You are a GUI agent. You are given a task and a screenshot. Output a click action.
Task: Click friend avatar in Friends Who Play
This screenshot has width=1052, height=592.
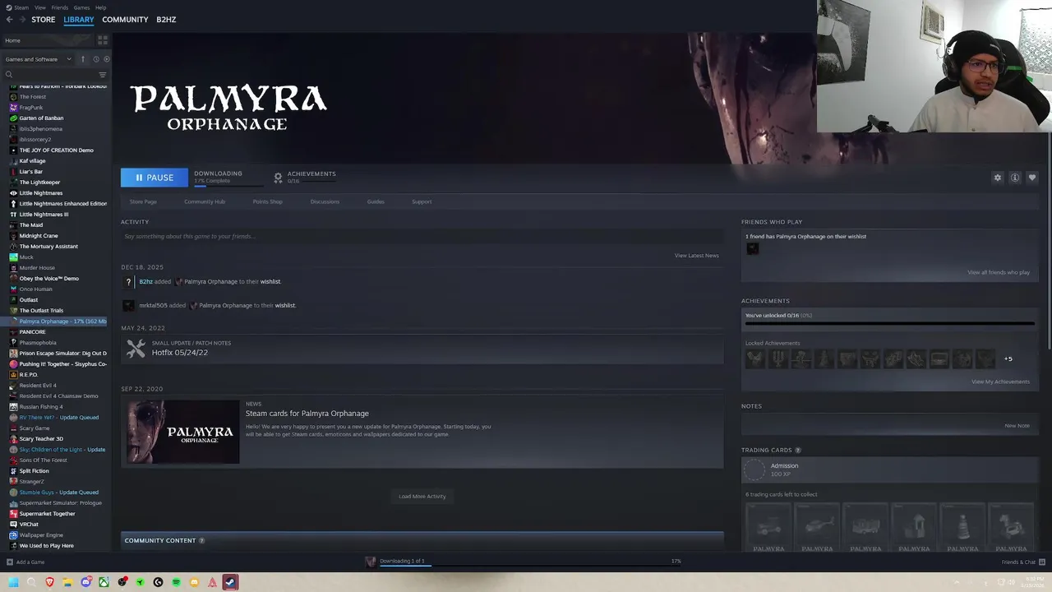pyautogui.click(x=752, y=248)
